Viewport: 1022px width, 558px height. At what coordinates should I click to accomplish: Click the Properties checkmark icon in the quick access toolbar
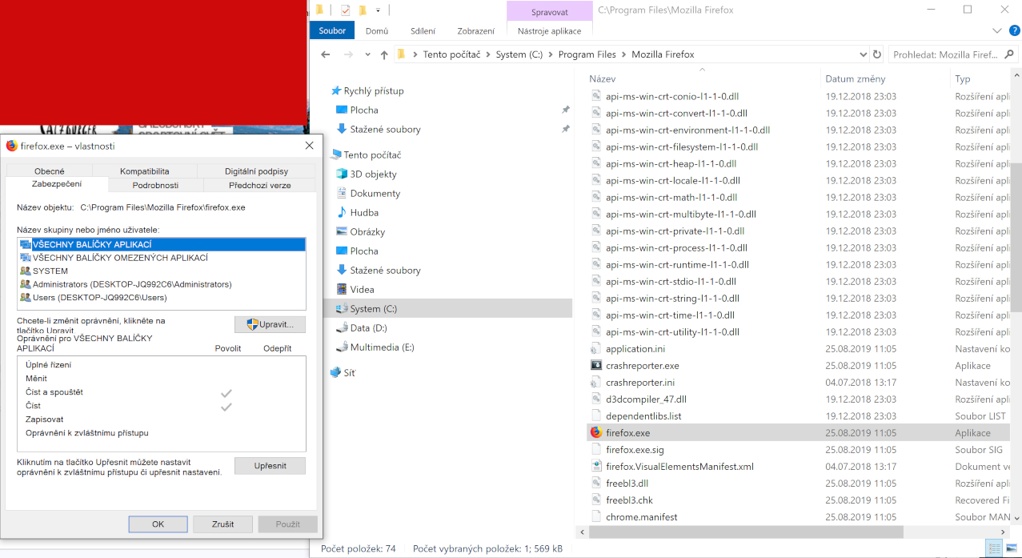pos(345,10)
